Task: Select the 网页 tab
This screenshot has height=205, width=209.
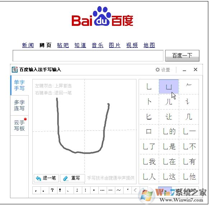Action: (x=45, y=45)
